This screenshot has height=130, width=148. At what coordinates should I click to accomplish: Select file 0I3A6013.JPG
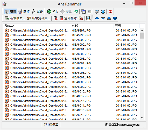[81, 101]
